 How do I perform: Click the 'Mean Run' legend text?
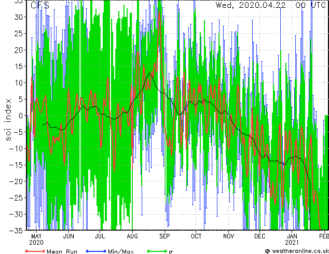tap(62, 251)
